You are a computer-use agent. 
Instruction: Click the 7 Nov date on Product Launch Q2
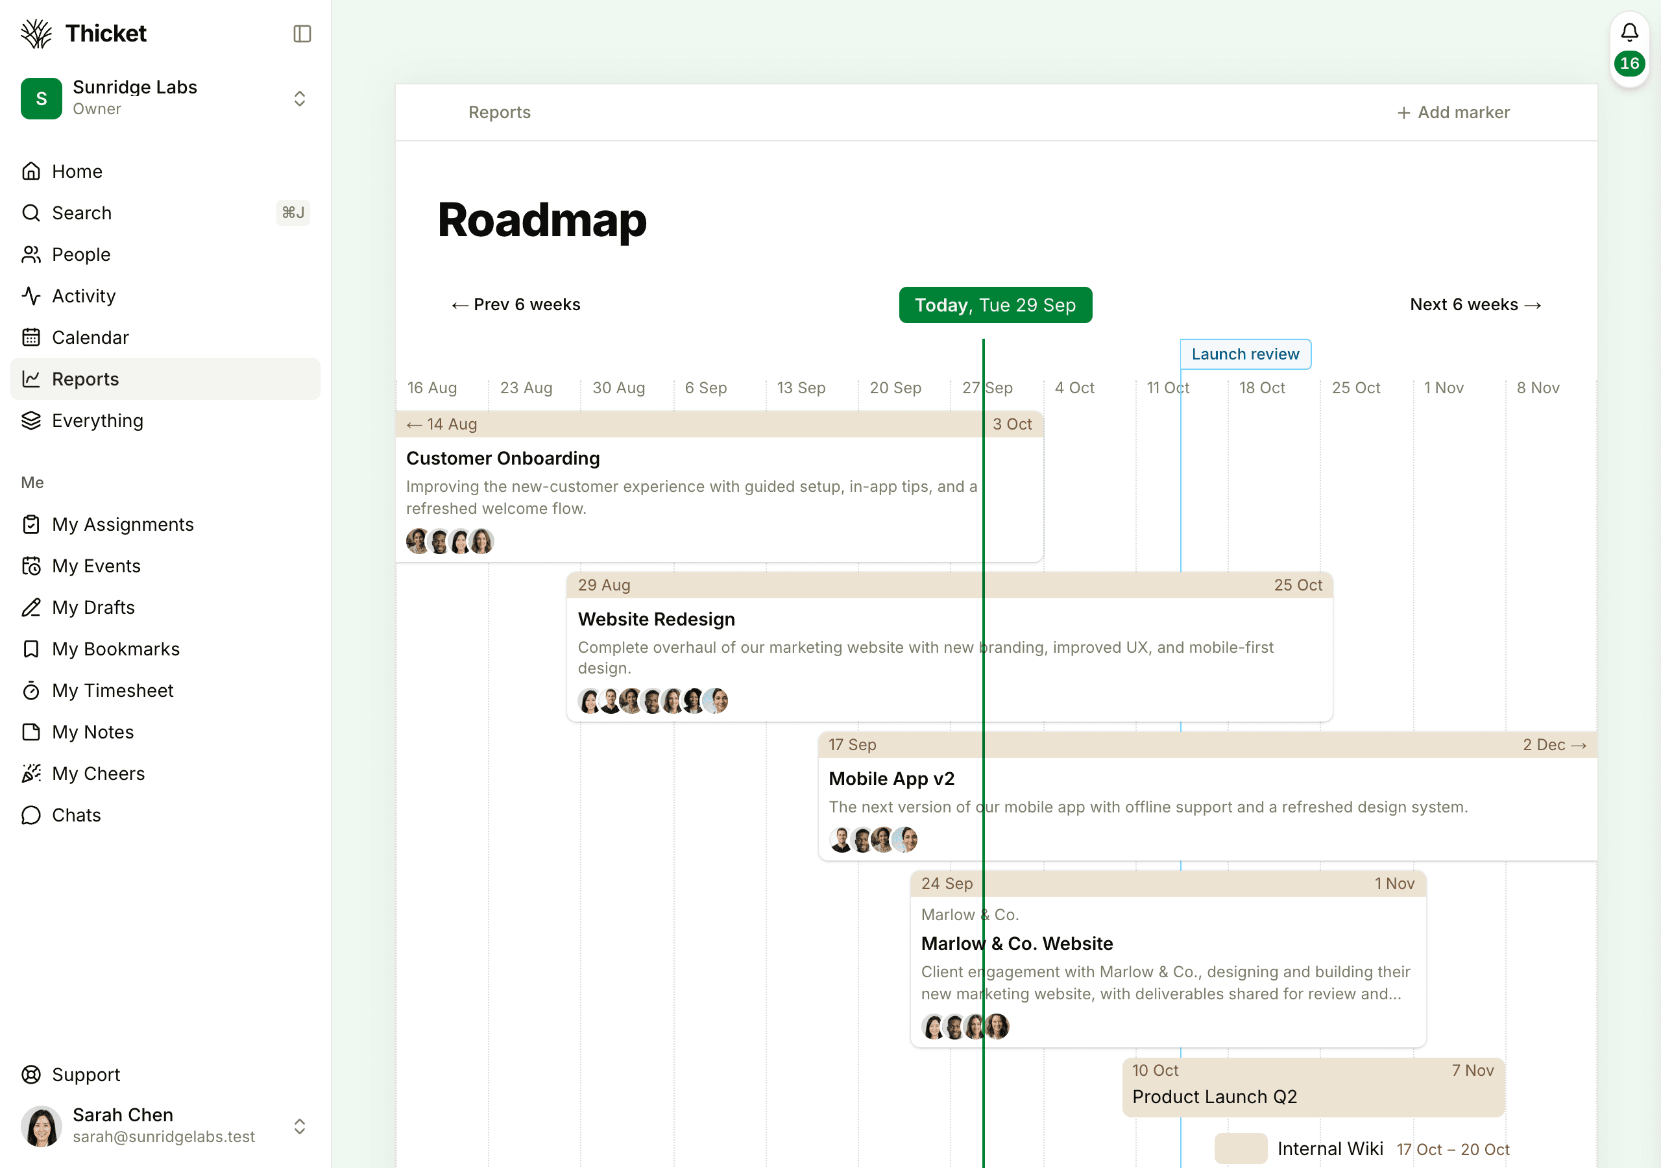point(1472,1070)
